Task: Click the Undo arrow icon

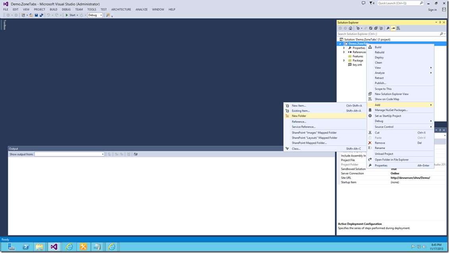Action: pyautogui.click(x=48, y=15)
